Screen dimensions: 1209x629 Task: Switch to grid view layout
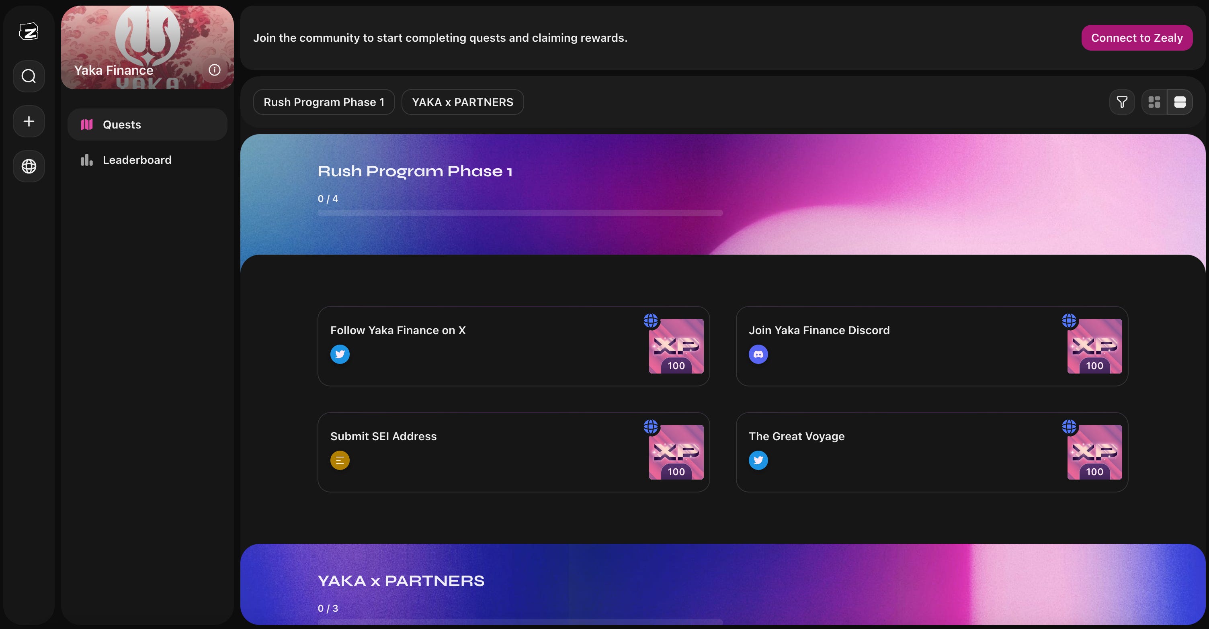[1154, 102]
